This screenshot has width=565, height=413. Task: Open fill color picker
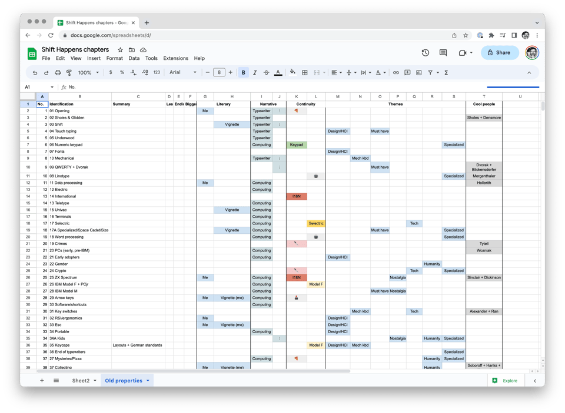point(293,72)
